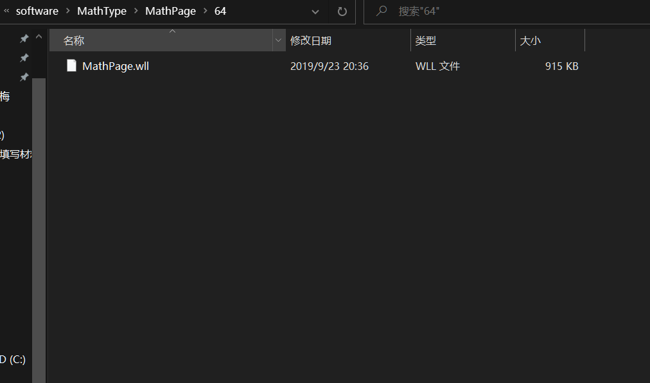
Task: Select the 64 folder in the breadcrumb path
Action: coord(220,11)
